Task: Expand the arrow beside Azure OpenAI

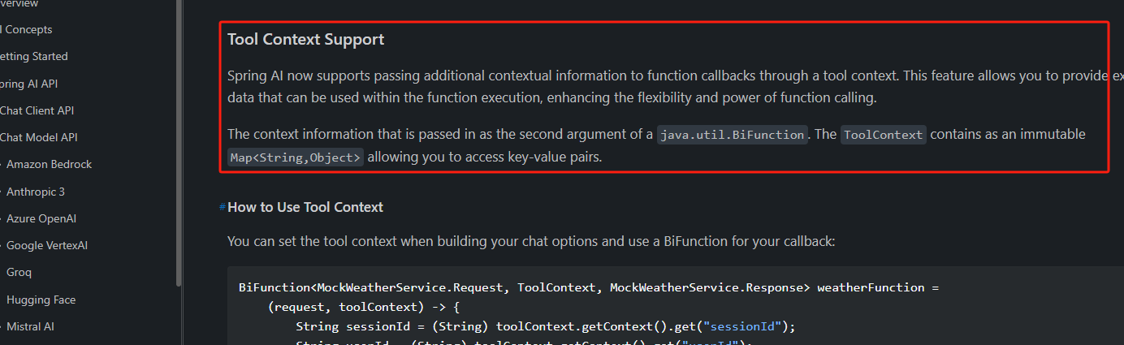Action: pyautogui.click(x=2, y=218)
